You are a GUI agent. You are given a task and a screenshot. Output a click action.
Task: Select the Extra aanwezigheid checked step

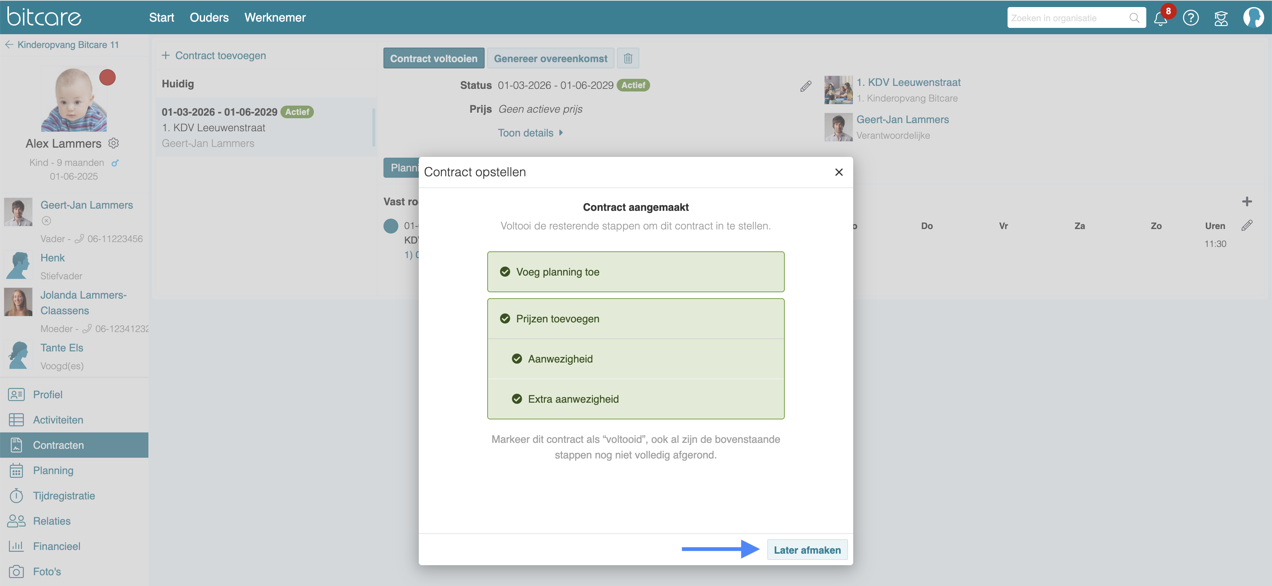635,399
